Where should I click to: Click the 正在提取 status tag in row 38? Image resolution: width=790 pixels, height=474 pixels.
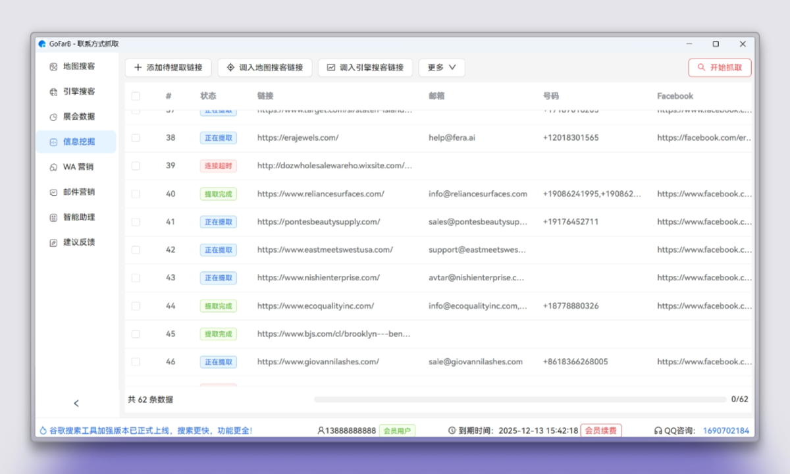(219, 138)
